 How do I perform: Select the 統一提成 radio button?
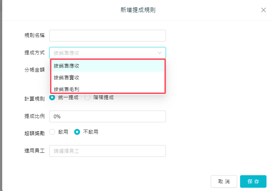pos(52,98)
